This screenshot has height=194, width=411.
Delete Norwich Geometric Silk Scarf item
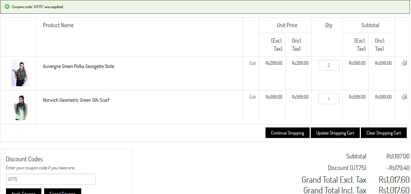tap(404, 97)
